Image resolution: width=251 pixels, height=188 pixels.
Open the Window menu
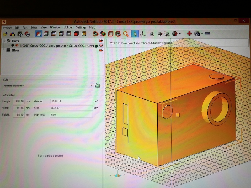tap(55, 27)
